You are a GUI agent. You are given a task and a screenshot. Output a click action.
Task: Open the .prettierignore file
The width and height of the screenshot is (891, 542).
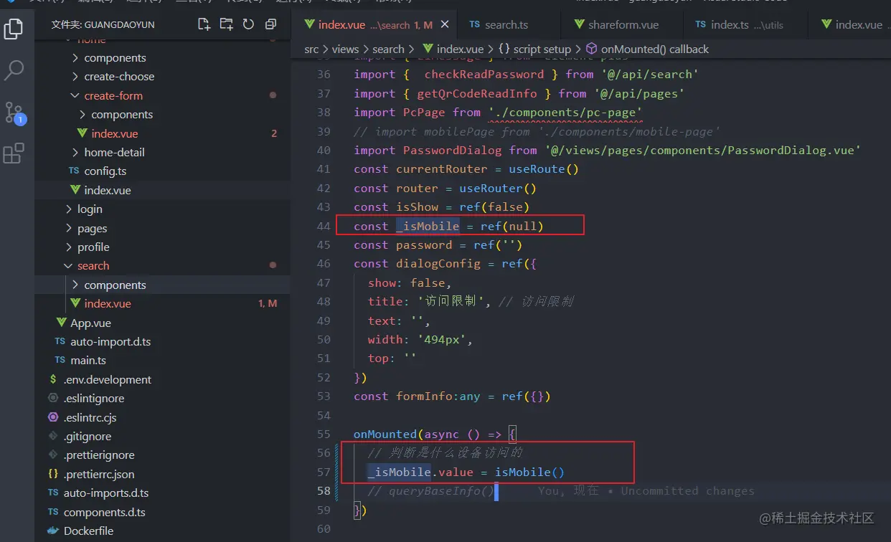tap(98, 455)
